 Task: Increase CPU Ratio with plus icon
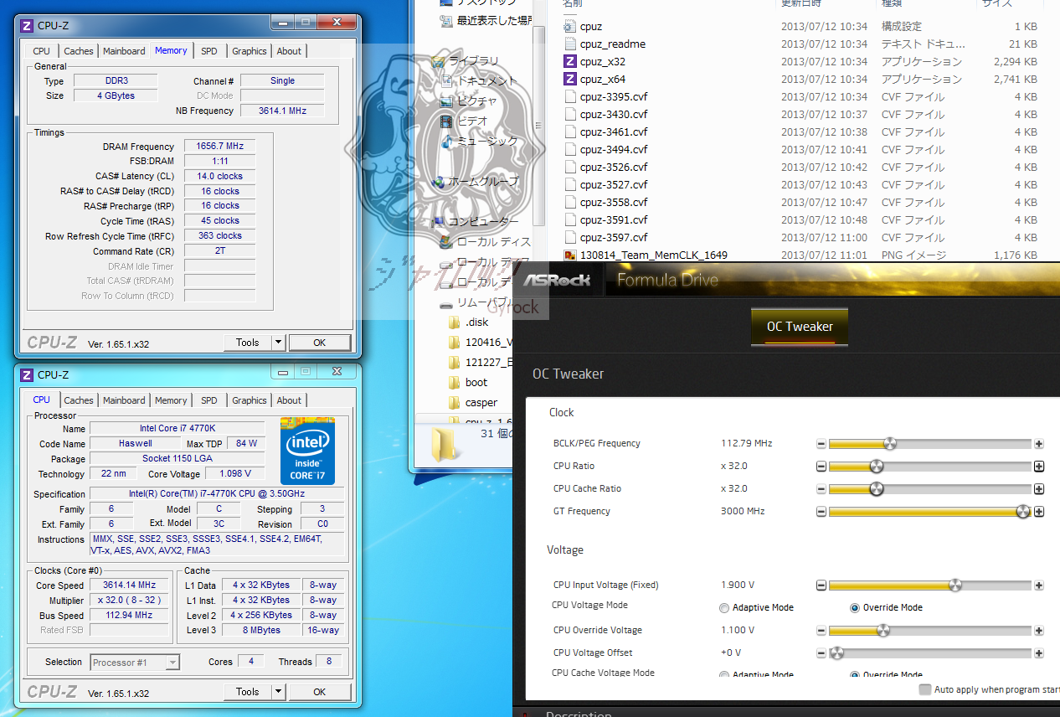click(1039, 467)
